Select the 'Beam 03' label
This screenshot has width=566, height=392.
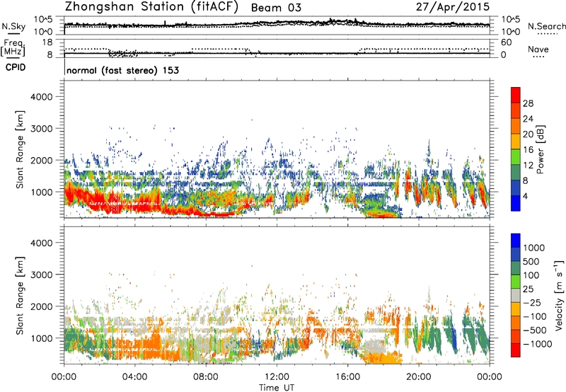tap(276, 8)
